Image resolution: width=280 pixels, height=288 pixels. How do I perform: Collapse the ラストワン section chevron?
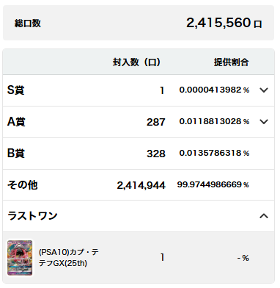pyautogui.click(x=264, y=216)
